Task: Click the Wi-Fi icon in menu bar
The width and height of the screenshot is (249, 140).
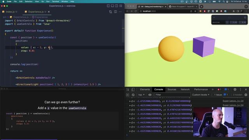Action: point(219,2)
